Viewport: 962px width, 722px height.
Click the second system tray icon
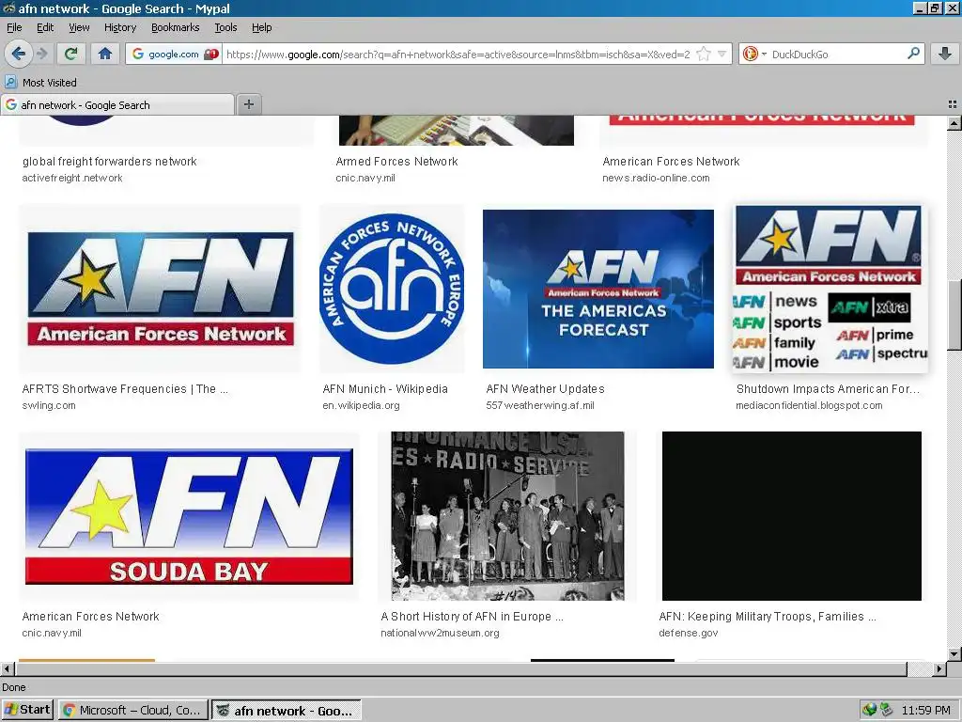tap(885, 711)
